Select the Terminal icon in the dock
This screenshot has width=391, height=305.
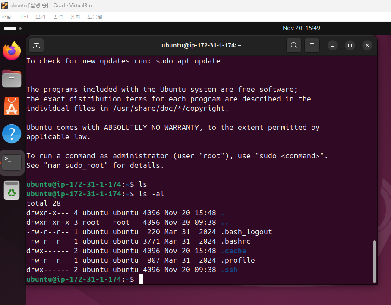(x=12, y=163)
